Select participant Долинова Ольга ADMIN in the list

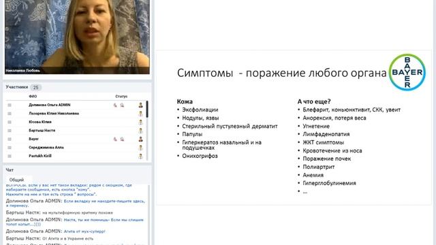[50, 105]
